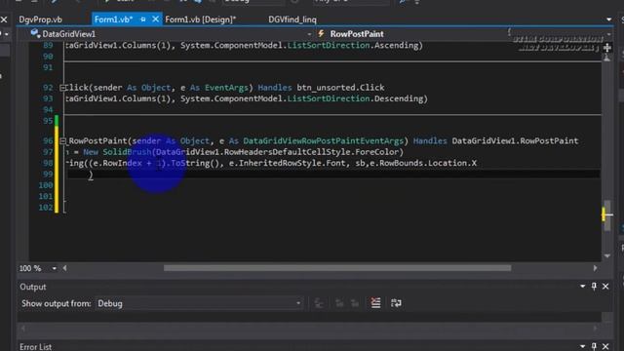Click the editor horizontal scrollbar thumb
Image resolution: width=624 pixels, height=351 pixels.
pyautogui.click(x=337, y=269)
